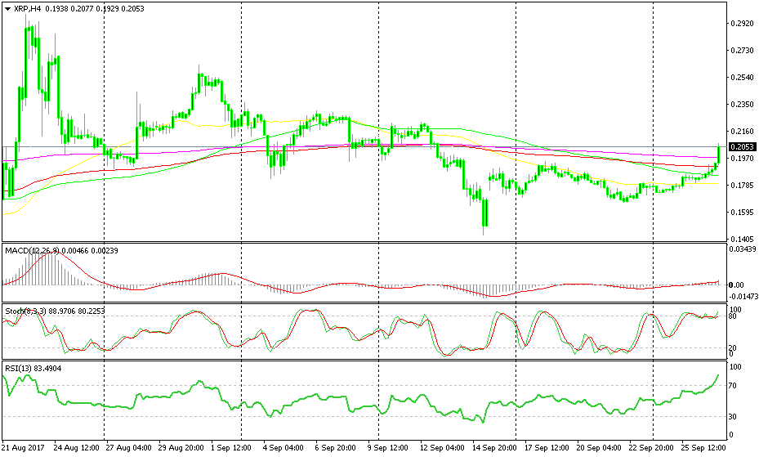The height and width of the screenshot is (457, 759).
Task: Select the 21 Aug 2017 date label
Action: click(22, 447)
